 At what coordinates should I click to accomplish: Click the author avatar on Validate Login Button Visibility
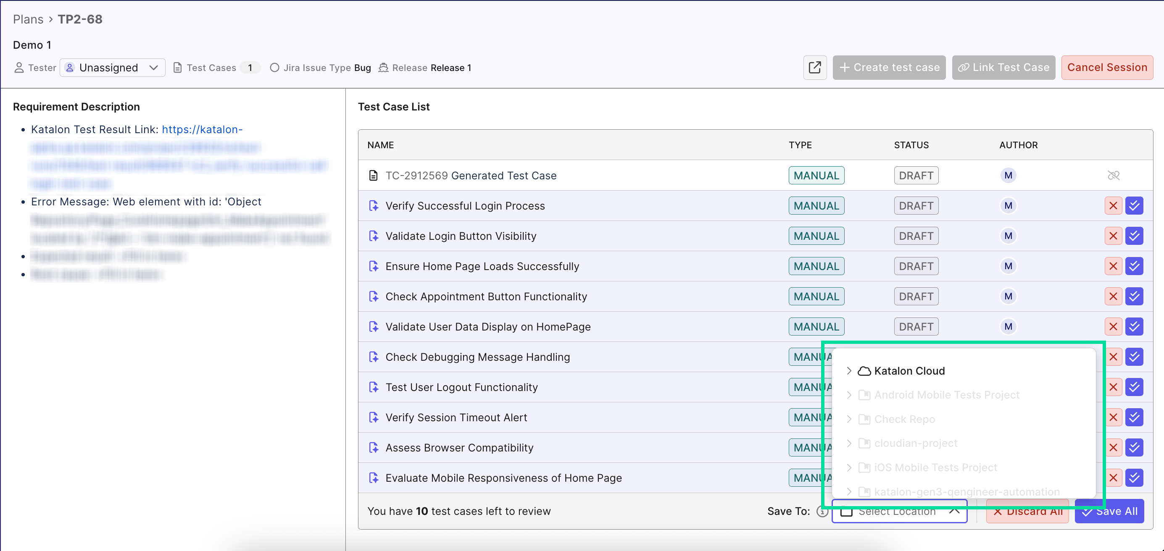click(1008, 236)
